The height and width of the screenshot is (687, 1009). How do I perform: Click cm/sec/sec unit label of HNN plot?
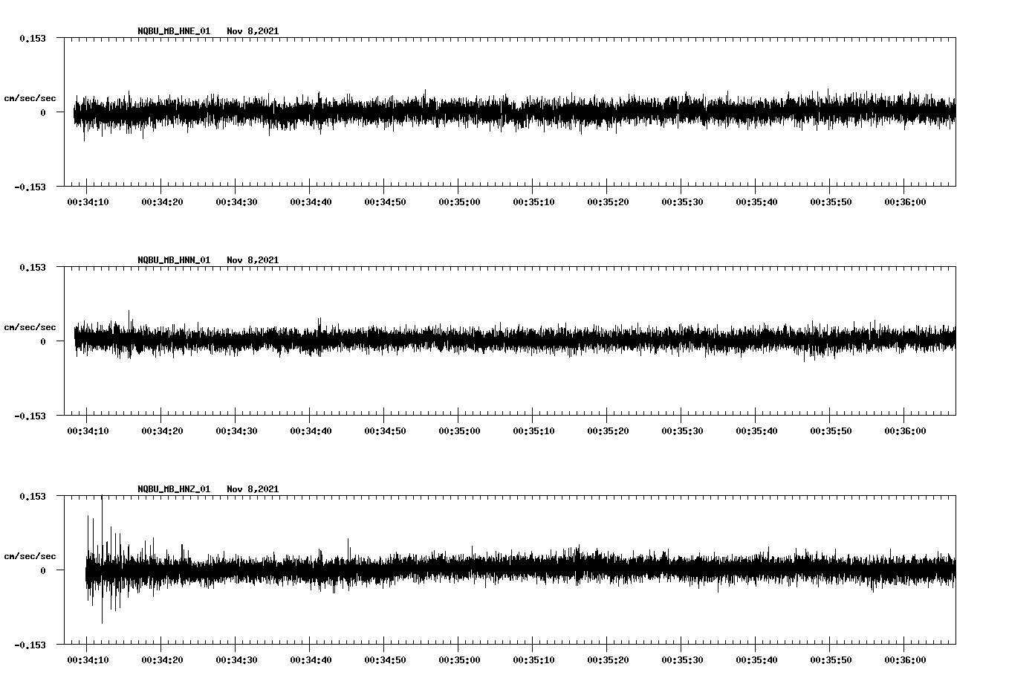tap(30, 327)
